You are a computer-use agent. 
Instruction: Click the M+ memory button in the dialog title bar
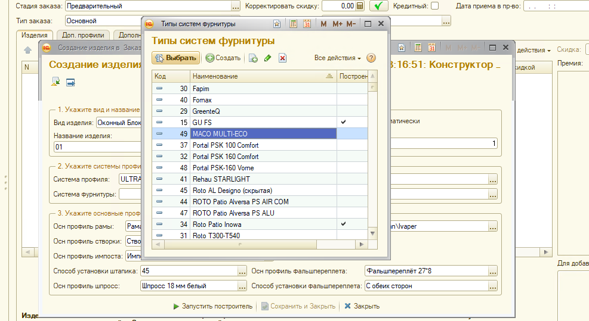[x=337, y=24]
